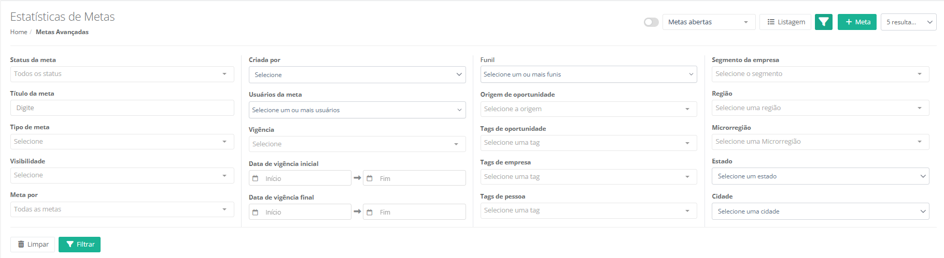The image size is (944, 258).
Task: Expand the Status da meta dropdown
Action: click(x=122, y=74)
